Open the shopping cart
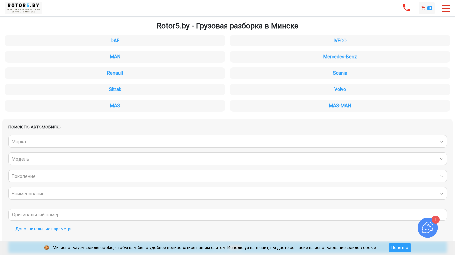This screenshot has height=255, width=455. (x=426, y=8)
